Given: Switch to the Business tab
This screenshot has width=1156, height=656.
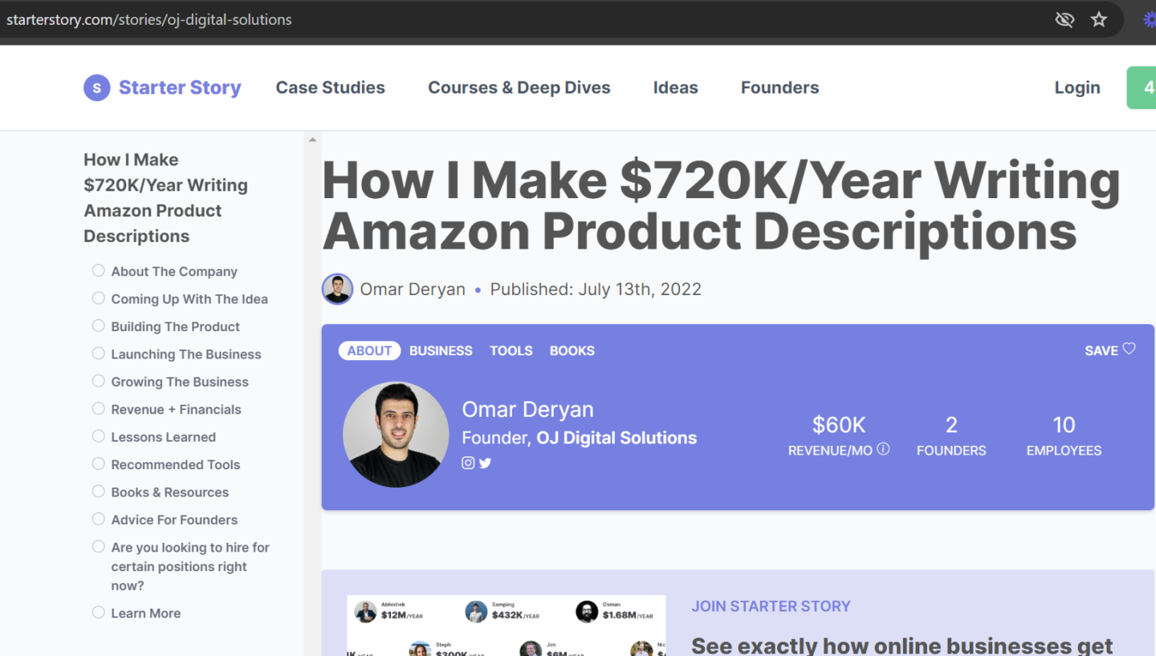Looking at the screenshot, I should [441, 350].
